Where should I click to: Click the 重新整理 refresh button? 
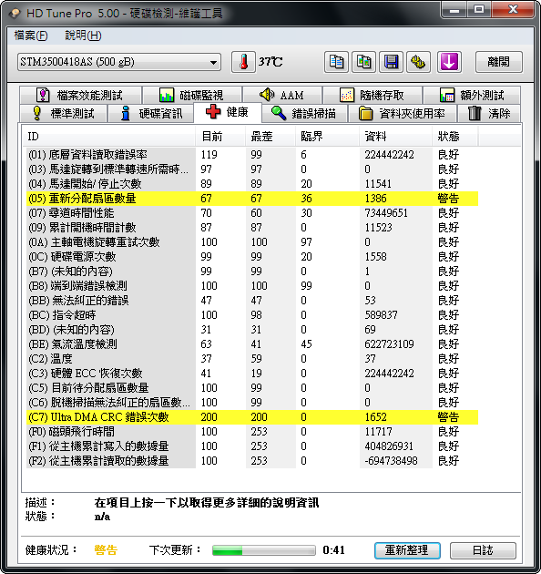407,550
